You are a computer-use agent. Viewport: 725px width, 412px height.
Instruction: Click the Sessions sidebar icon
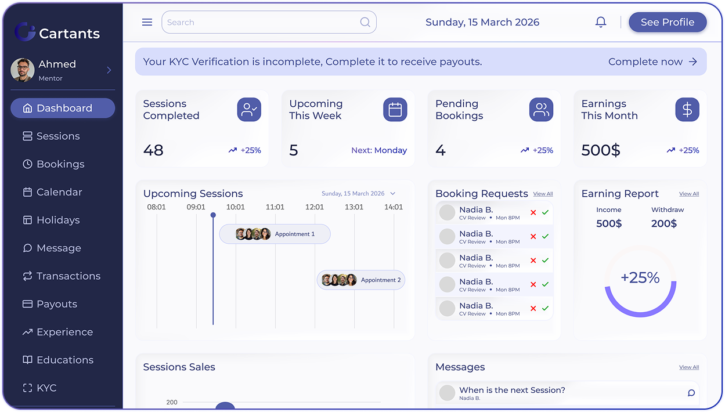27,136
